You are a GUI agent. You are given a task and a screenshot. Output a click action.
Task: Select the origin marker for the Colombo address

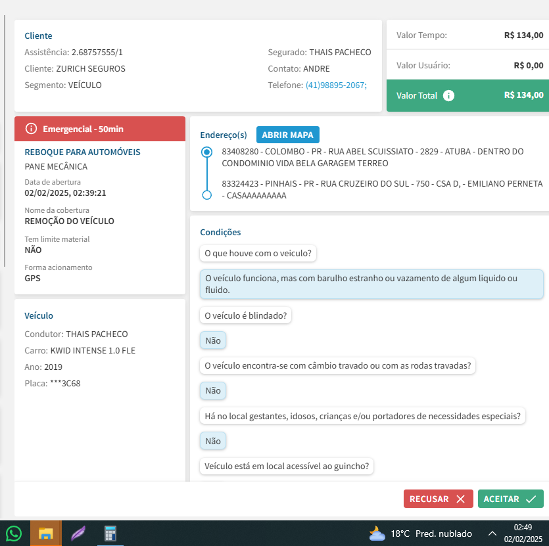coord(207,152)
